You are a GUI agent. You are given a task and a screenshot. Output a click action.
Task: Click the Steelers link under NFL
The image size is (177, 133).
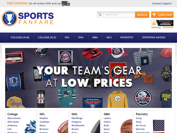[44, 118]
